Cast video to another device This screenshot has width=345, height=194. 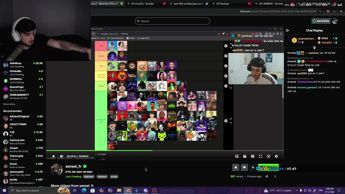point(245,156)
